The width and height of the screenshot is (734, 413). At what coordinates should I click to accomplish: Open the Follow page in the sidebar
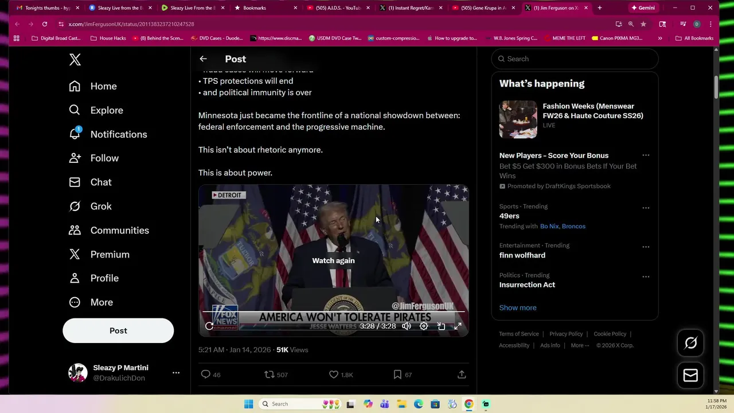[x=93, y=158]
